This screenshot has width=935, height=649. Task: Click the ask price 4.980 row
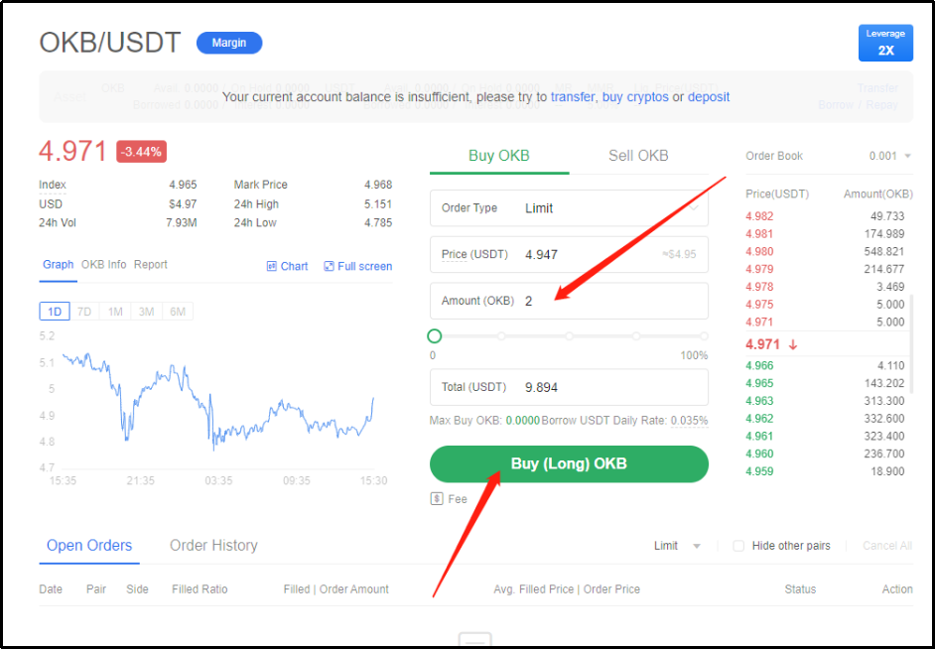coord(825,251)
